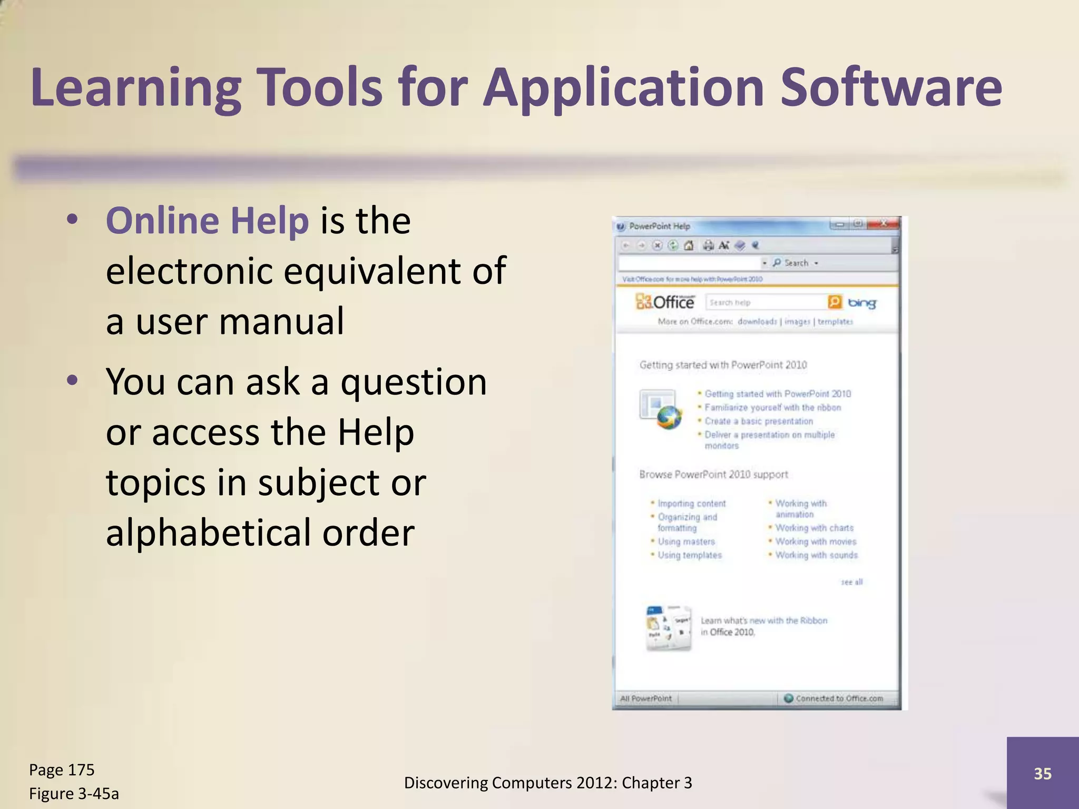Click the 'see all' link
This screenshot has width=1079, height=809.
tap(851, 582)
